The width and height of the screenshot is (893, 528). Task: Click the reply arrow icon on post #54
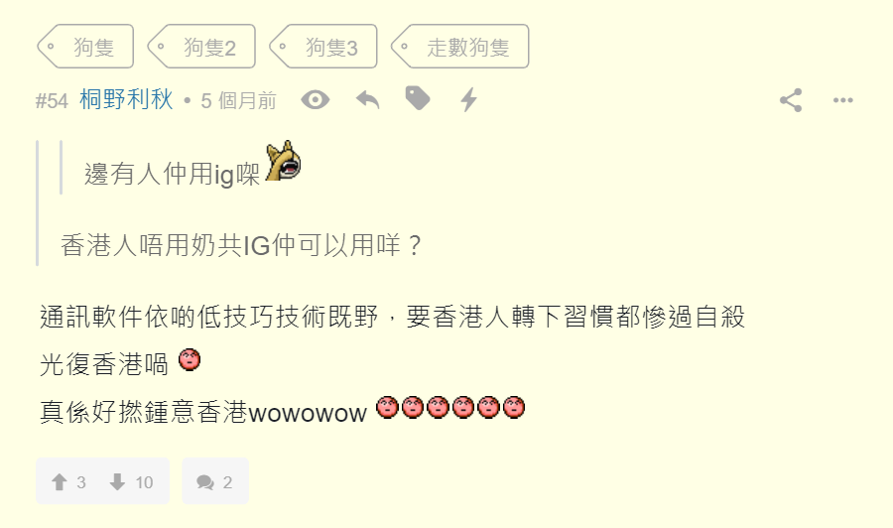368,100
